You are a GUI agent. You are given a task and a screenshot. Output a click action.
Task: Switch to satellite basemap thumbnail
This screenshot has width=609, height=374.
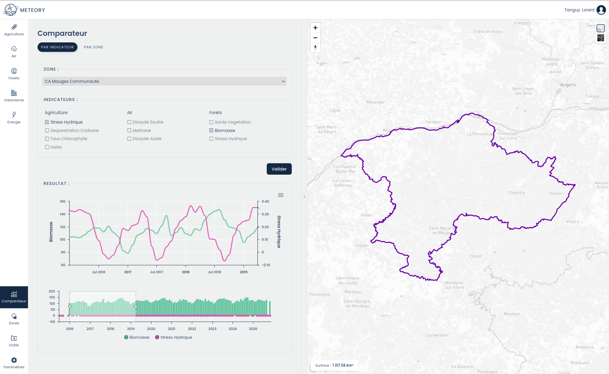(x=600, y=38)
